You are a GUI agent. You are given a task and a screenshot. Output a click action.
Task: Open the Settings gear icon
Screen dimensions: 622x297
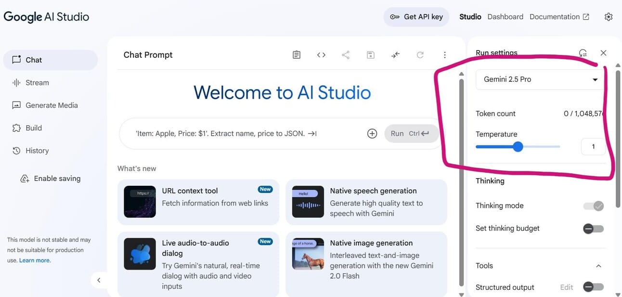[609, 17]
